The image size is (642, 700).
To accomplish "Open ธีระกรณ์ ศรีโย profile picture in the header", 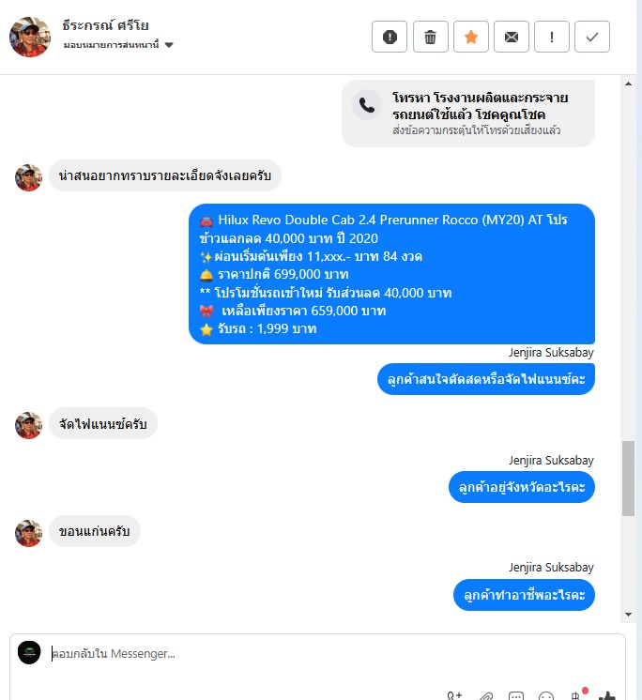I will (x=30, y=37).
